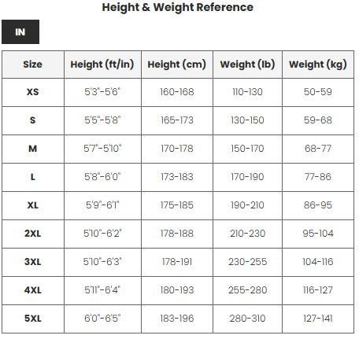Select the XS size row label
The width and height of the screenshot is (359, 339).
(33, 92)
